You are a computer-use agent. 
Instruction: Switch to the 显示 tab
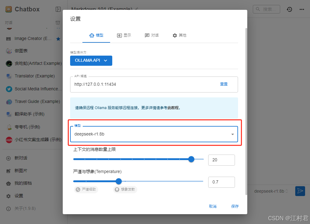coord(124,36)
